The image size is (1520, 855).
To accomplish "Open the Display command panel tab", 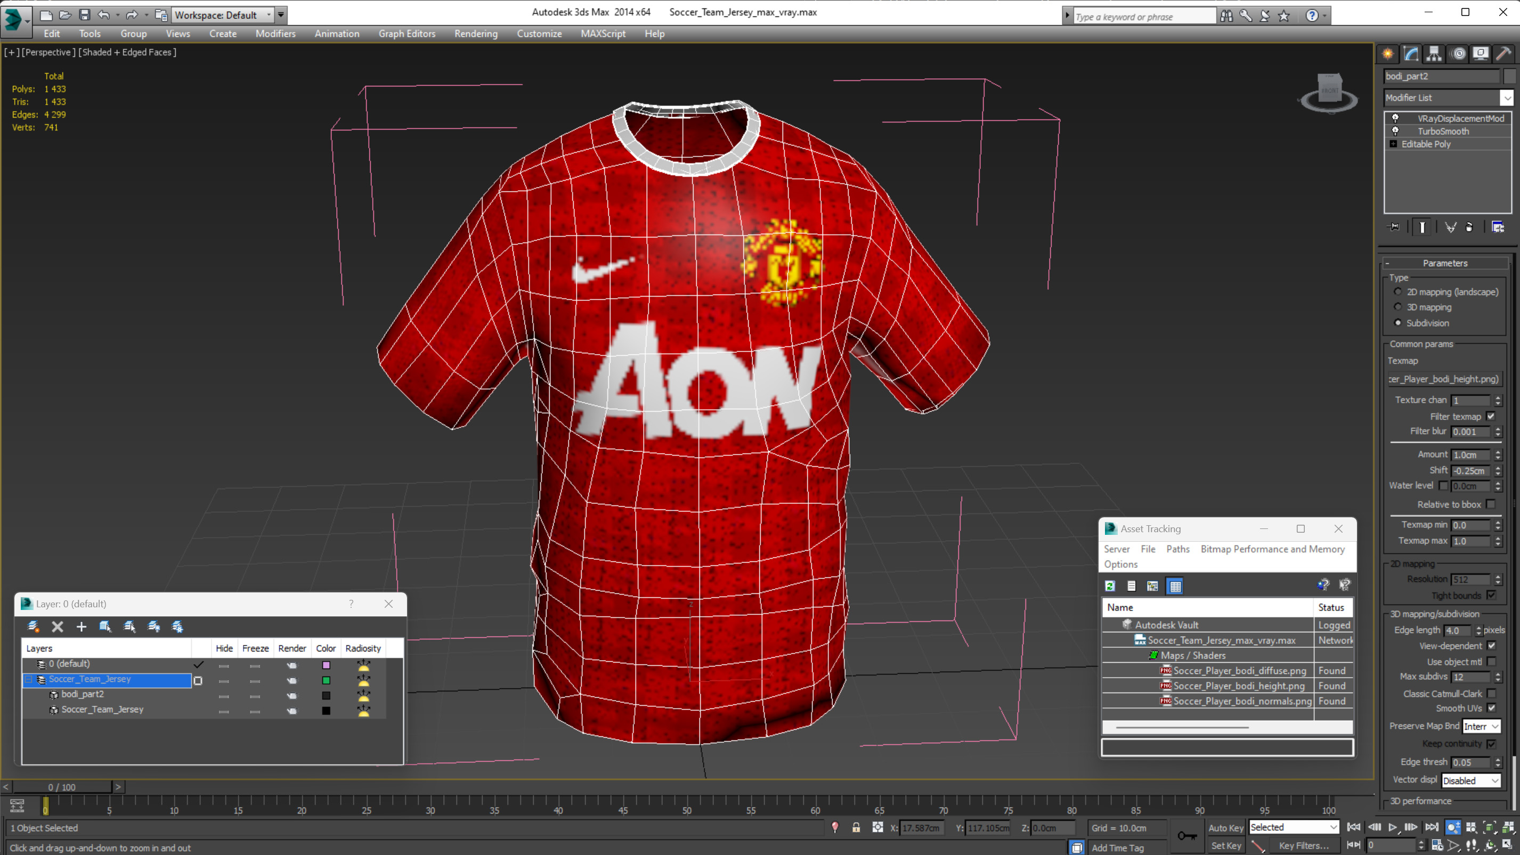I will click(x=1481, y=54).
